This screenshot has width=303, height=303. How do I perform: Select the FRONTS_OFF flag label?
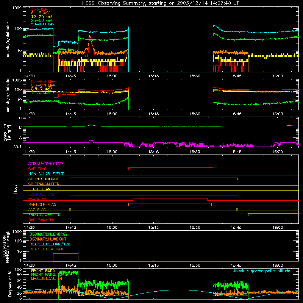40,215
